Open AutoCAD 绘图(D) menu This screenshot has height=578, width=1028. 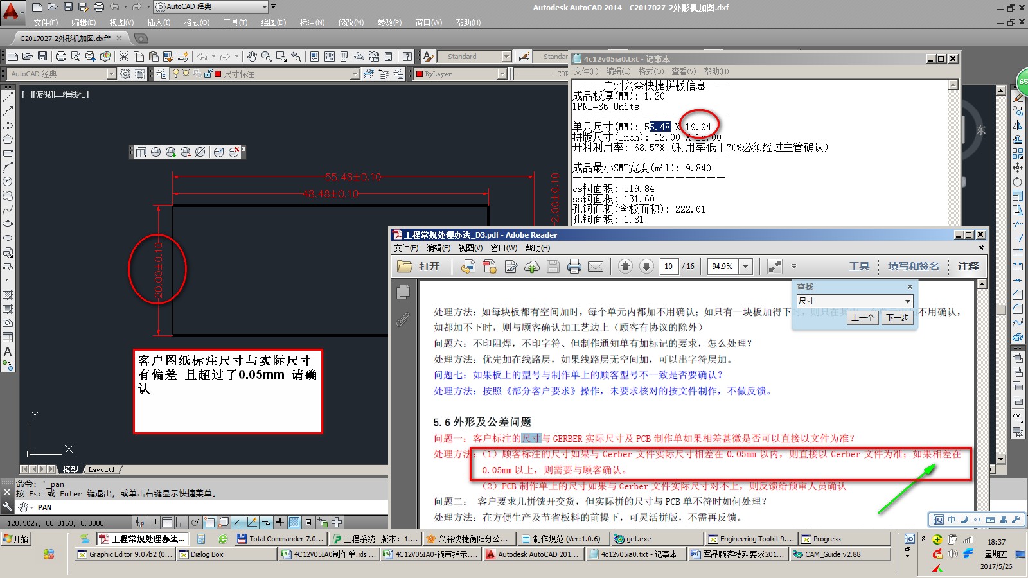point(273,22)
